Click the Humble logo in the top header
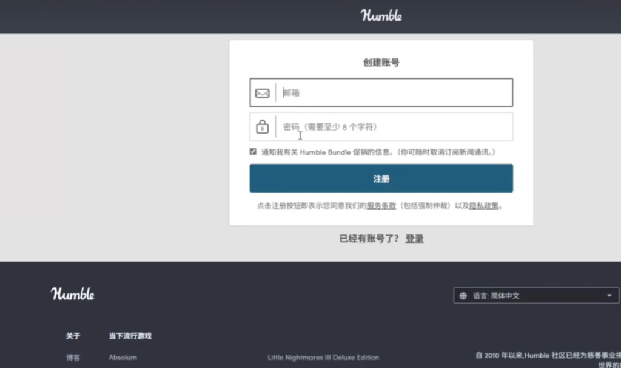The image size is (621, 368). click(x=381, y=16)
